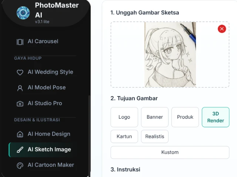Click the paintbrush icon for AI Sketch Image
This screenshot has width=237, height=177.
pos(20,150)
